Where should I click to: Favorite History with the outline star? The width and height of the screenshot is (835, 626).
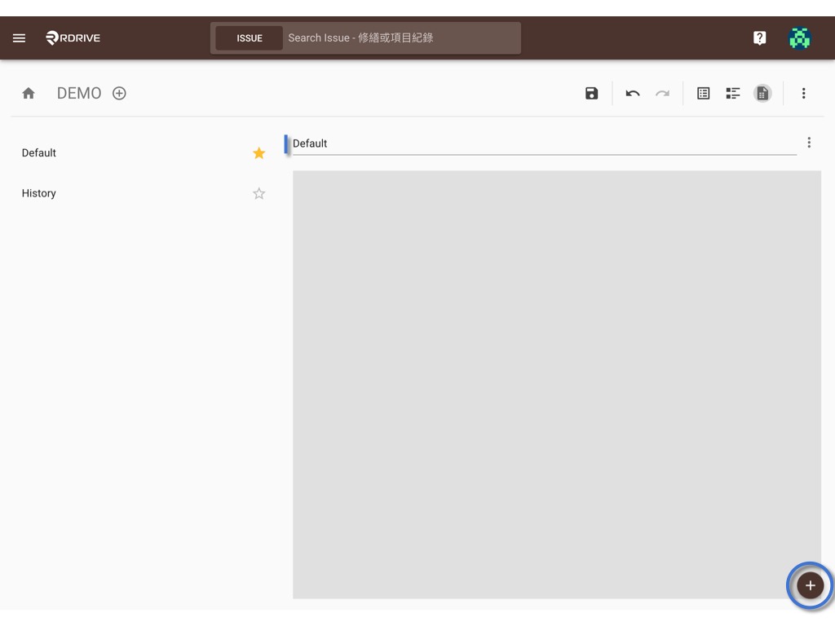(x=258, y=194)
